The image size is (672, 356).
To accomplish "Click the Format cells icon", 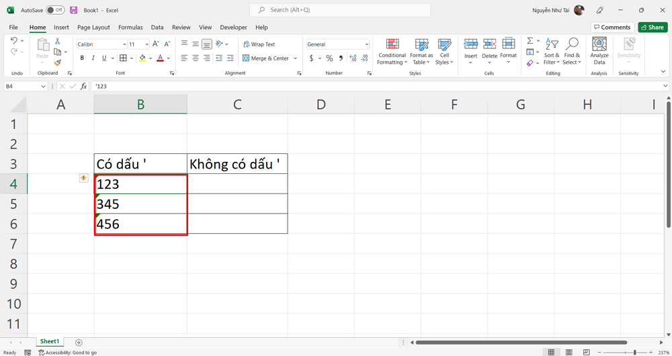I will click(x=508, y=43).
